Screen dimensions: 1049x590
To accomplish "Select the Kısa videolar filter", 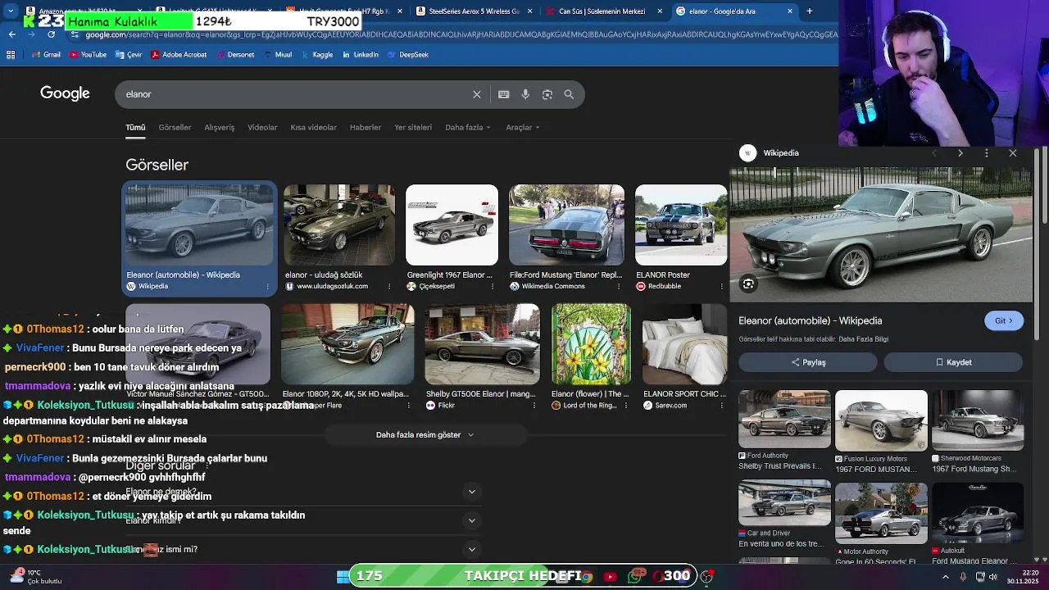I will pos(313,128).
